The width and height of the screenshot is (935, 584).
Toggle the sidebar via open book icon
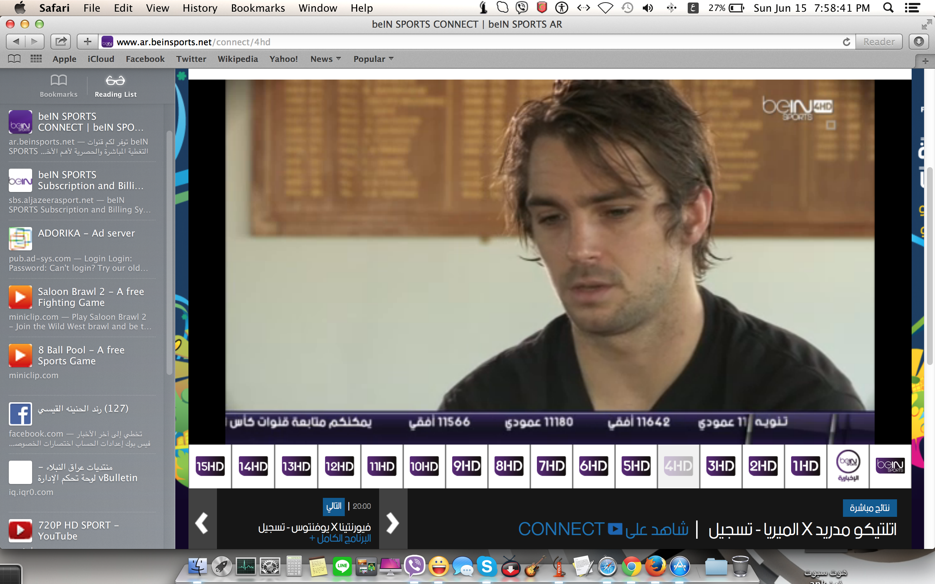coord(14,59)
